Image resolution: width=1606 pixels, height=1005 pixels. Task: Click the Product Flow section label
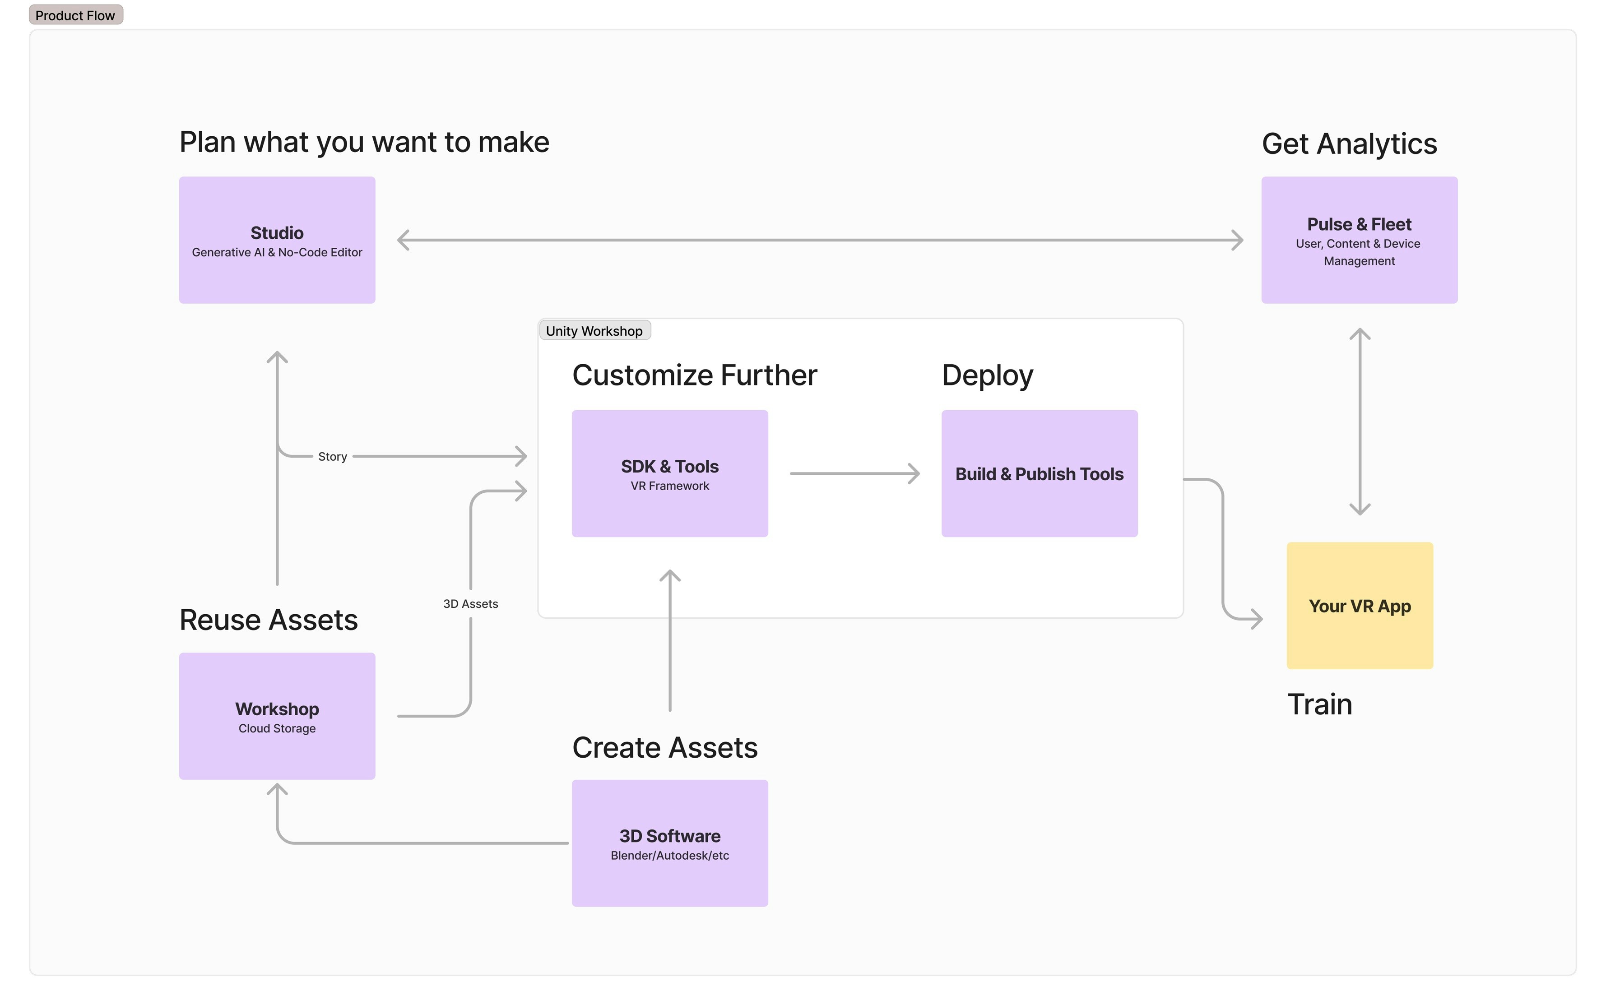(75, 15)
